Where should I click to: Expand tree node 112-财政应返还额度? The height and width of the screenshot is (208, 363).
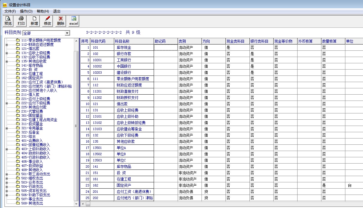[7, 45]
